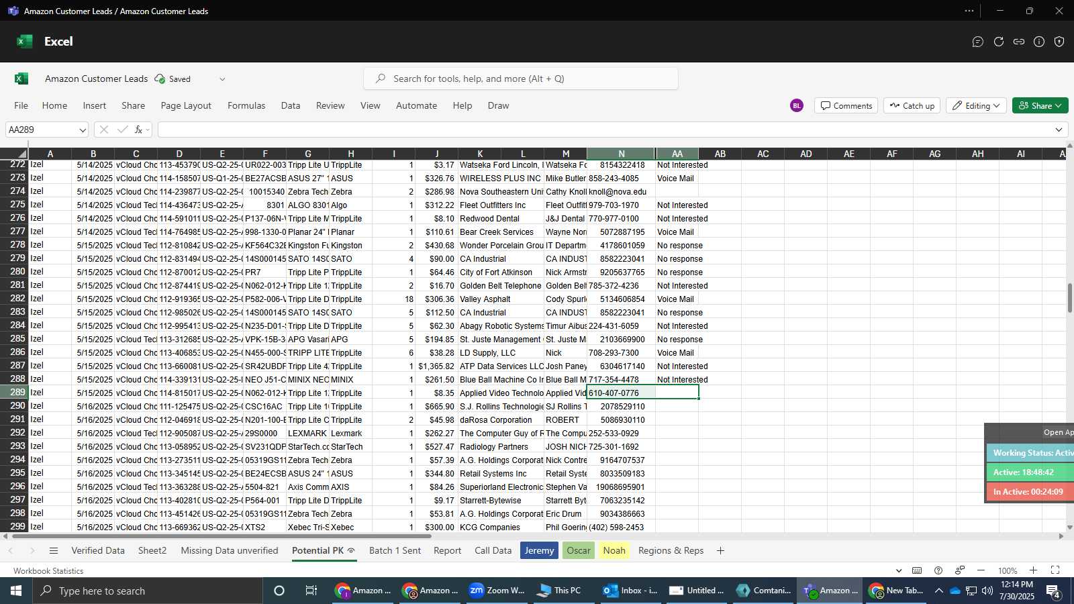Open the Editing mode dropdown
The image size is (1074, 604).
coord(976,105)
